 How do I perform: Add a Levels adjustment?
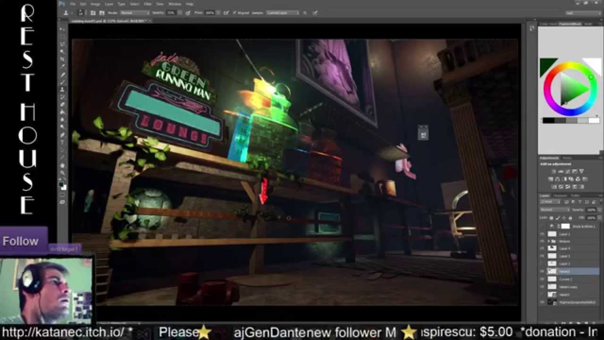point(561,171)
